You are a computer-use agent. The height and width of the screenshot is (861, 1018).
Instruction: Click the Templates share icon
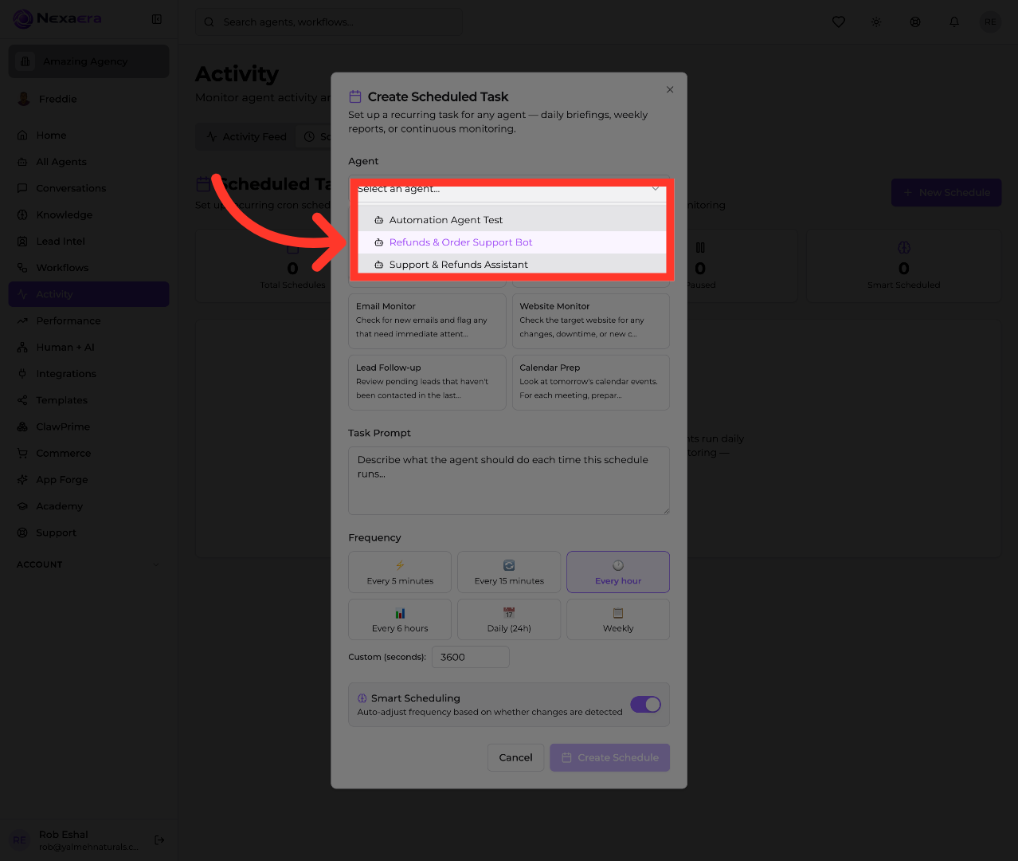click(22, 400)
